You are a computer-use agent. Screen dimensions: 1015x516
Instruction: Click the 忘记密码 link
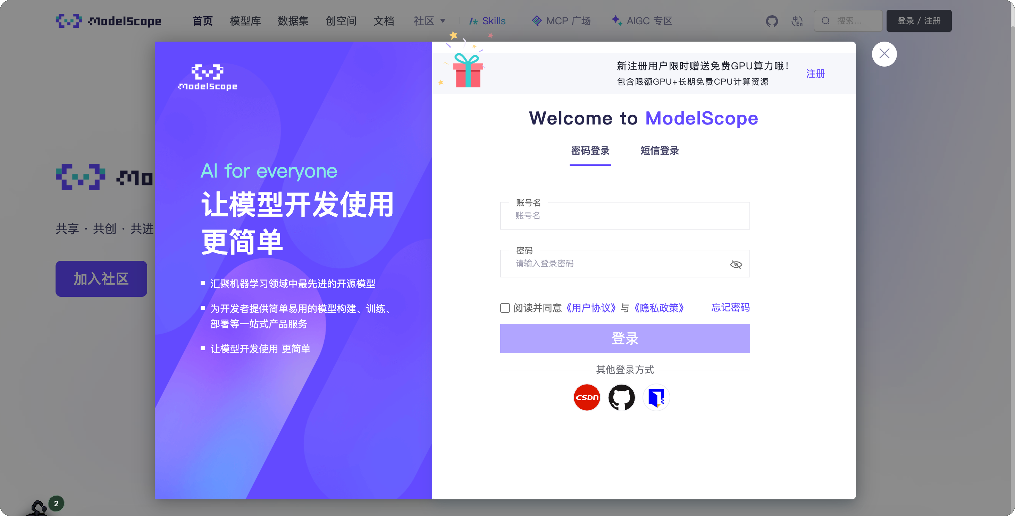point(730,307)
